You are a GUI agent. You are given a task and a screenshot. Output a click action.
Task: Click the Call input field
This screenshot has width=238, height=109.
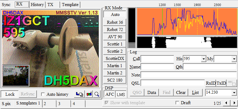click(157, 59)
